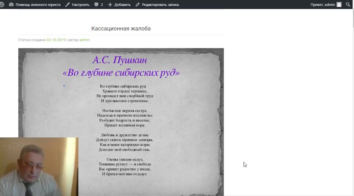Image resolution: width=354 pixels, height=196 pixels.
Task: Open site dashboard icon beside site name
Action: (x=11, y=5)
